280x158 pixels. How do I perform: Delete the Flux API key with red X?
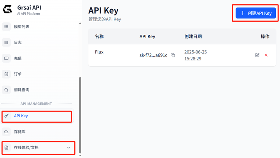266,55
